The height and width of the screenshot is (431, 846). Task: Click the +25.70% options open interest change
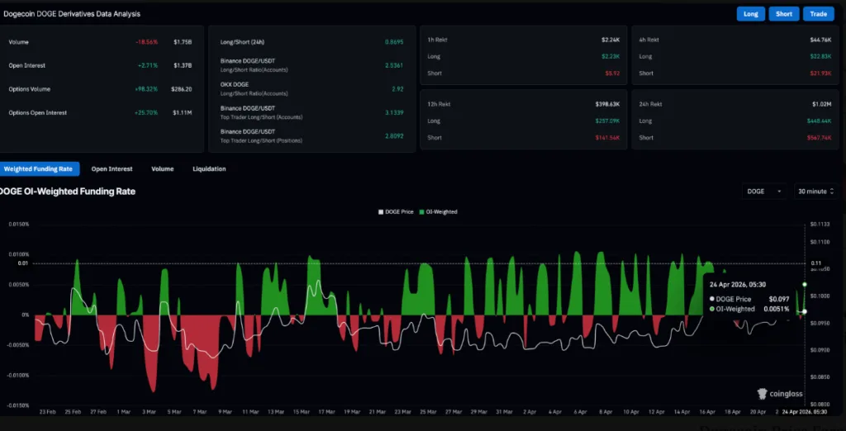[146, 113]
